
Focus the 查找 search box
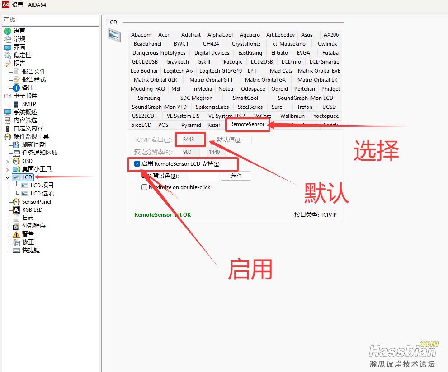pyautogui.click(x=50, y=20)
